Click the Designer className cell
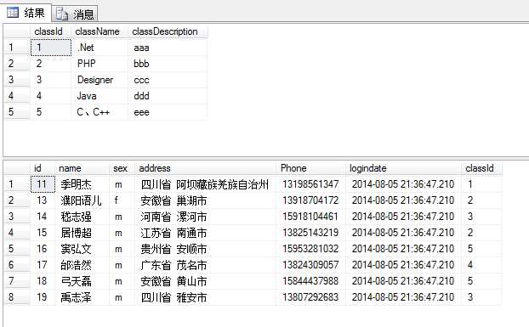The width and height of the screenshot is (529, 327). pos(100,80)
